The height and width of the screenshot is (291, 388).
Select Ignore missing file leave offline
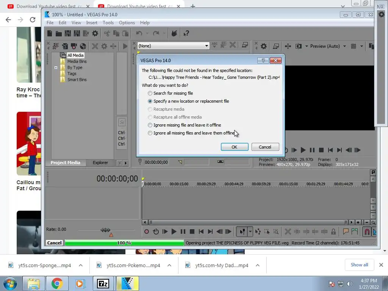point(185,125)
